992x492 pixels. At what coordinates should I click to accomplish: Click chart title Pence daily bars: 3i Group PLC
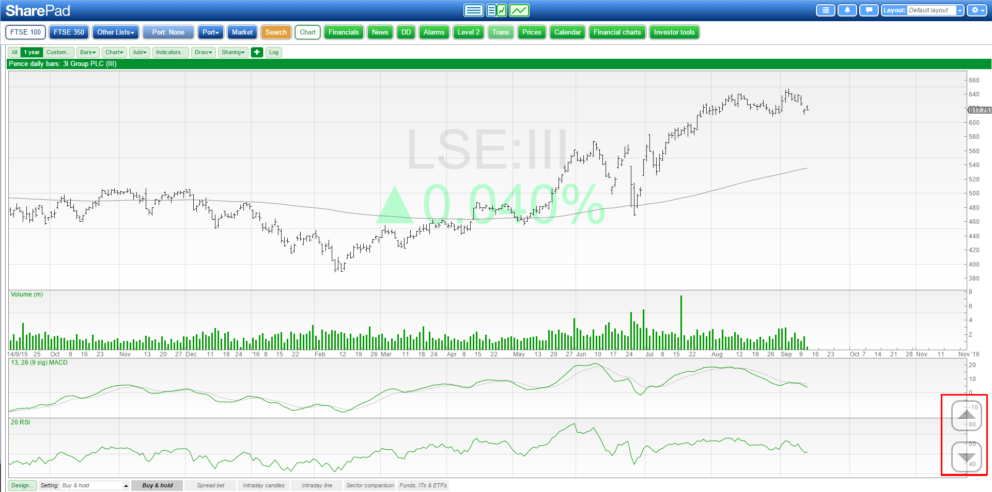(63, 64)
